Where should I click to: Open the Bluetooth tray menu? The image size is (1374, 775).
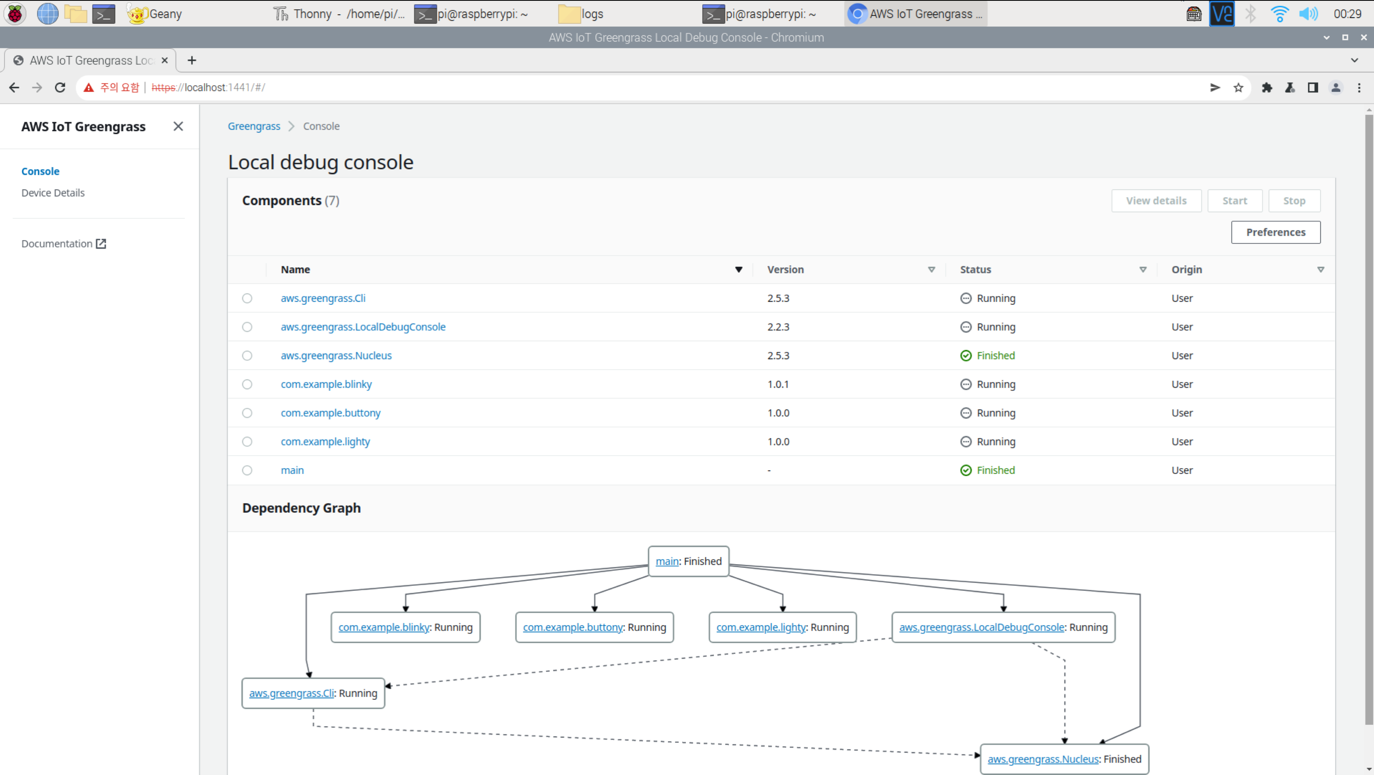coord(1250,14)
